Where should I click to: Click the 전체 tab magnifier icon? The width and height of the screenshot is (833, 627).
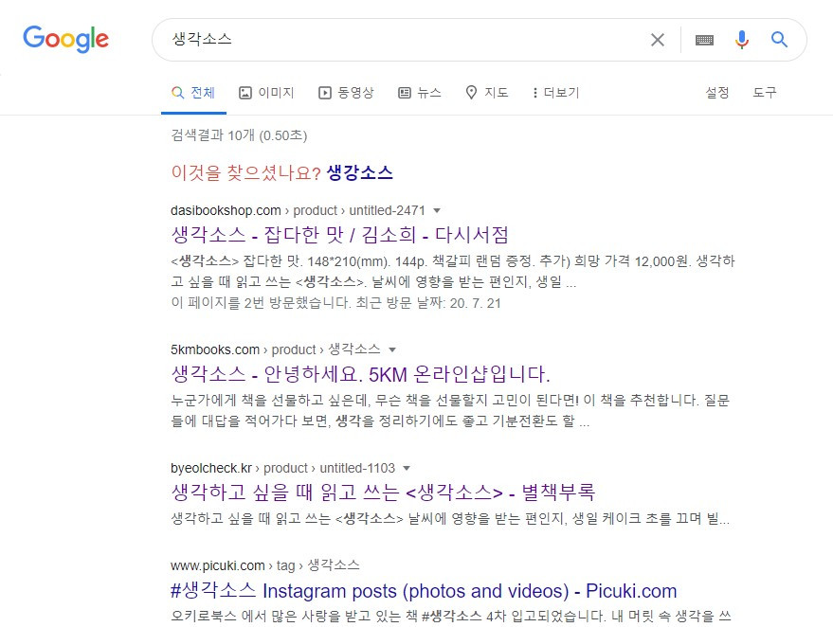(178, 93)
